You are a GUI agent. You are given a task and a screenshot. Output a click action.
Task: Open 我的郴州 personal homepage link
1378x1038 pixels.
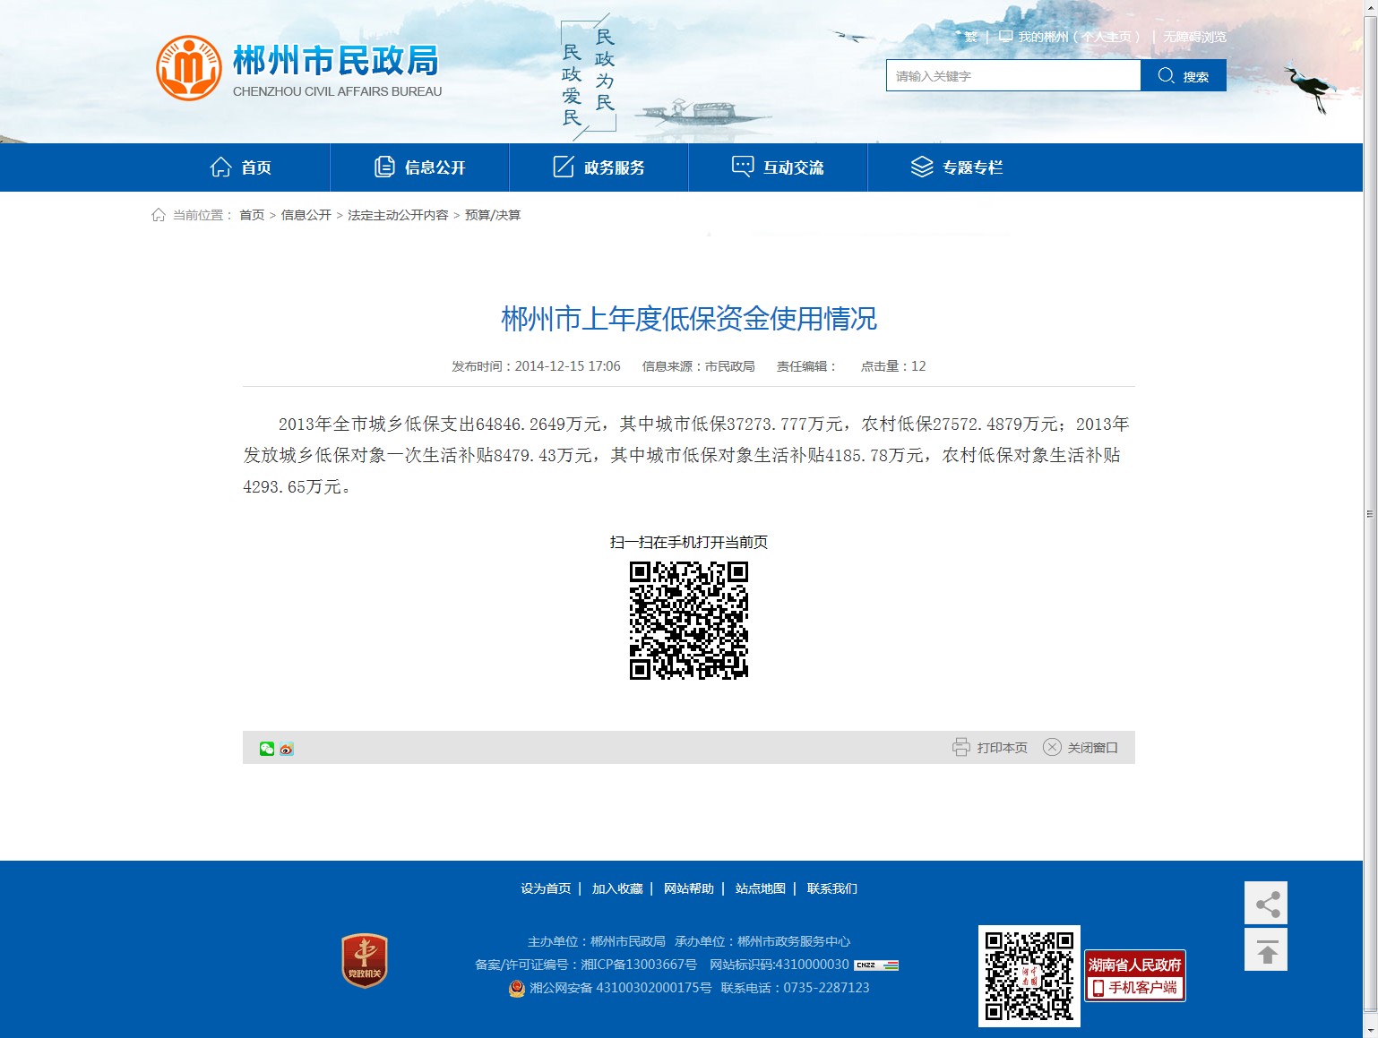1079,37
